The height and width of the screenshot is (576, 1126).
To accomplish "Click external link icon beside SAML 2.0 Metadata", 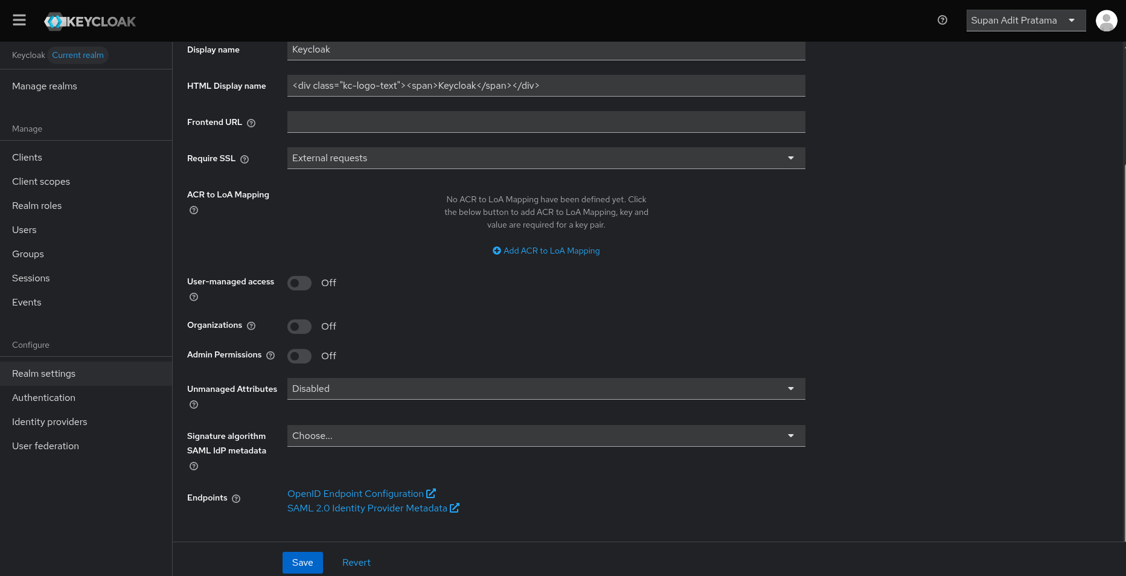I will click(455, 508).
